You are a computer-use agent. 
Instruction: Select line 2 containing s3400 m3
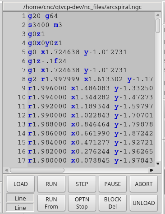91,25
